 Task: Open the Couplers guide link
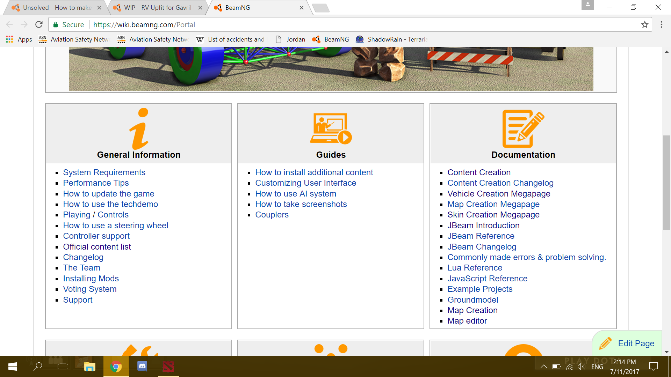pyautogui.click(x=272, y=215)
